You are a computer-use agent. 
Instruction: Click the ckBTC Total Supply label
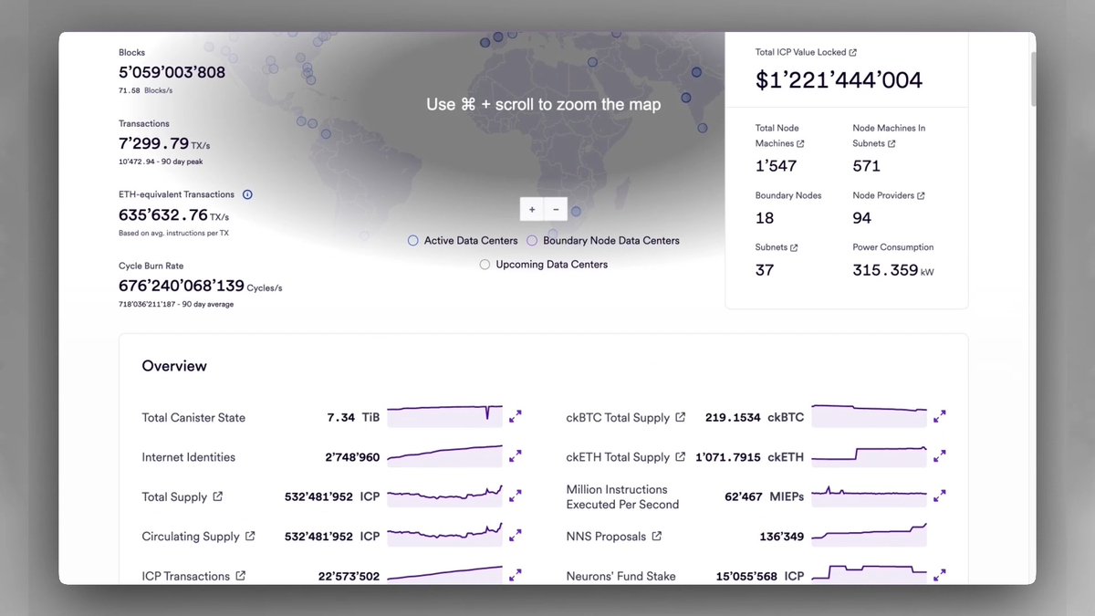618,417
